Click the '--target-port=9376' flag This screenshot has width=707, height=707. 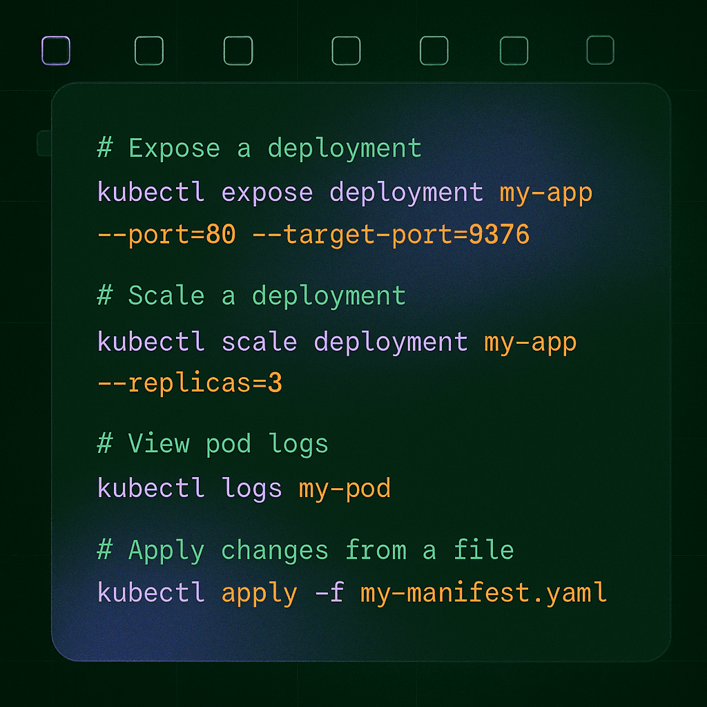click(x=391, y=235)
